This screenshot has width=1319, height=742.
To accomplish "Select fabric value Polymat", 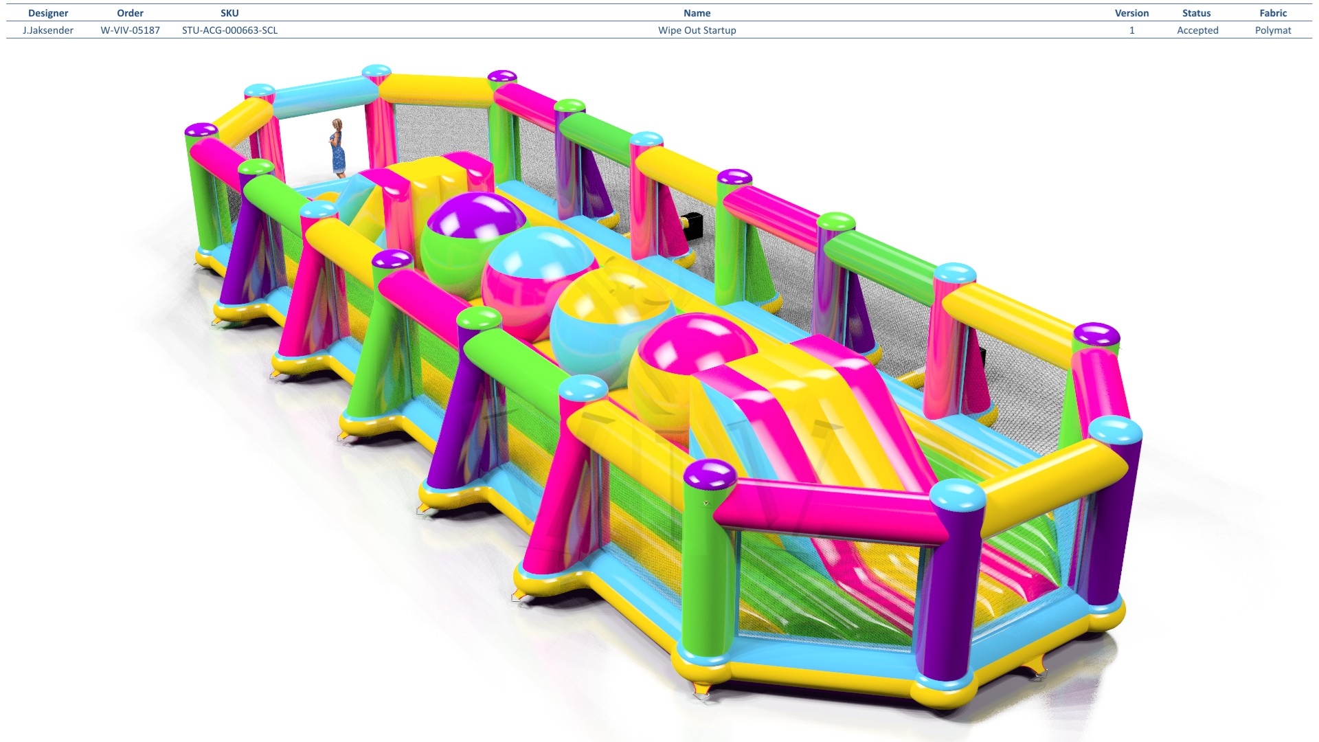I will 1273,30.
